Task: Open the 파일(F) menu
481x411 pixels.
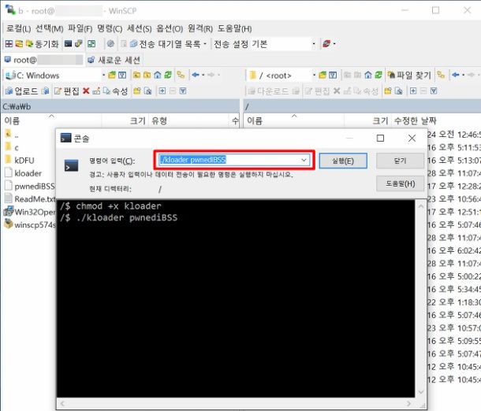Action: click(x=80, y=28)
